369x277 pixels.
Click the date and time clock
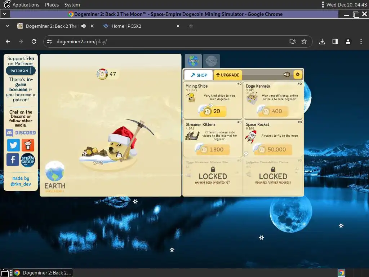[346, 5]
